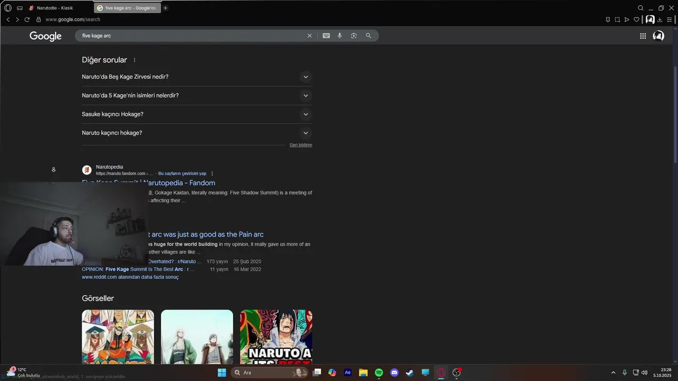This screenshot has width=678, height=381.
Task: Reload the current page
Action: [x=27, y=20]
